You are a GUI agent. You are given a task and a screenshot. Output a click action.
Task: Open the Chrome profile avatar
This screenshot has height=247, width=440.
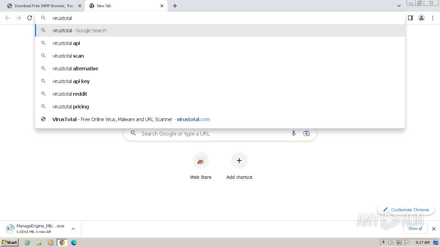pyautogui.click(x=421, y=18)
